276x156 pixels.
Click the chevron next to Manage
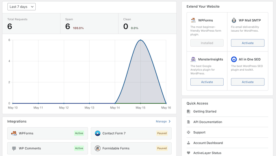pyautogui.click(x=170, y=121)
